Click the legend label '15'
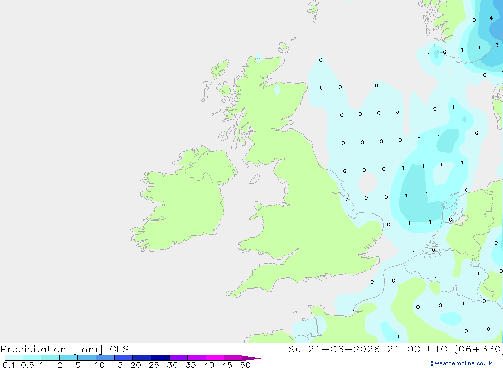503x368 pixels. coord(118,365)
